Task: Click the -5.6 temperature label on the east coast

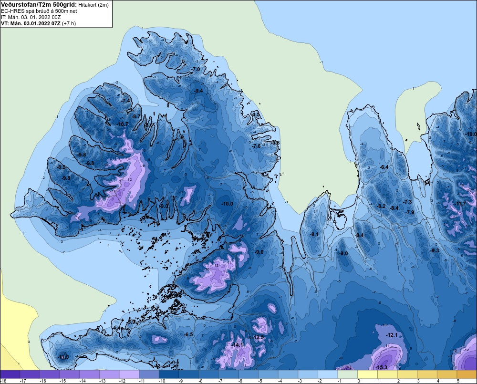Action: [276, 143]
